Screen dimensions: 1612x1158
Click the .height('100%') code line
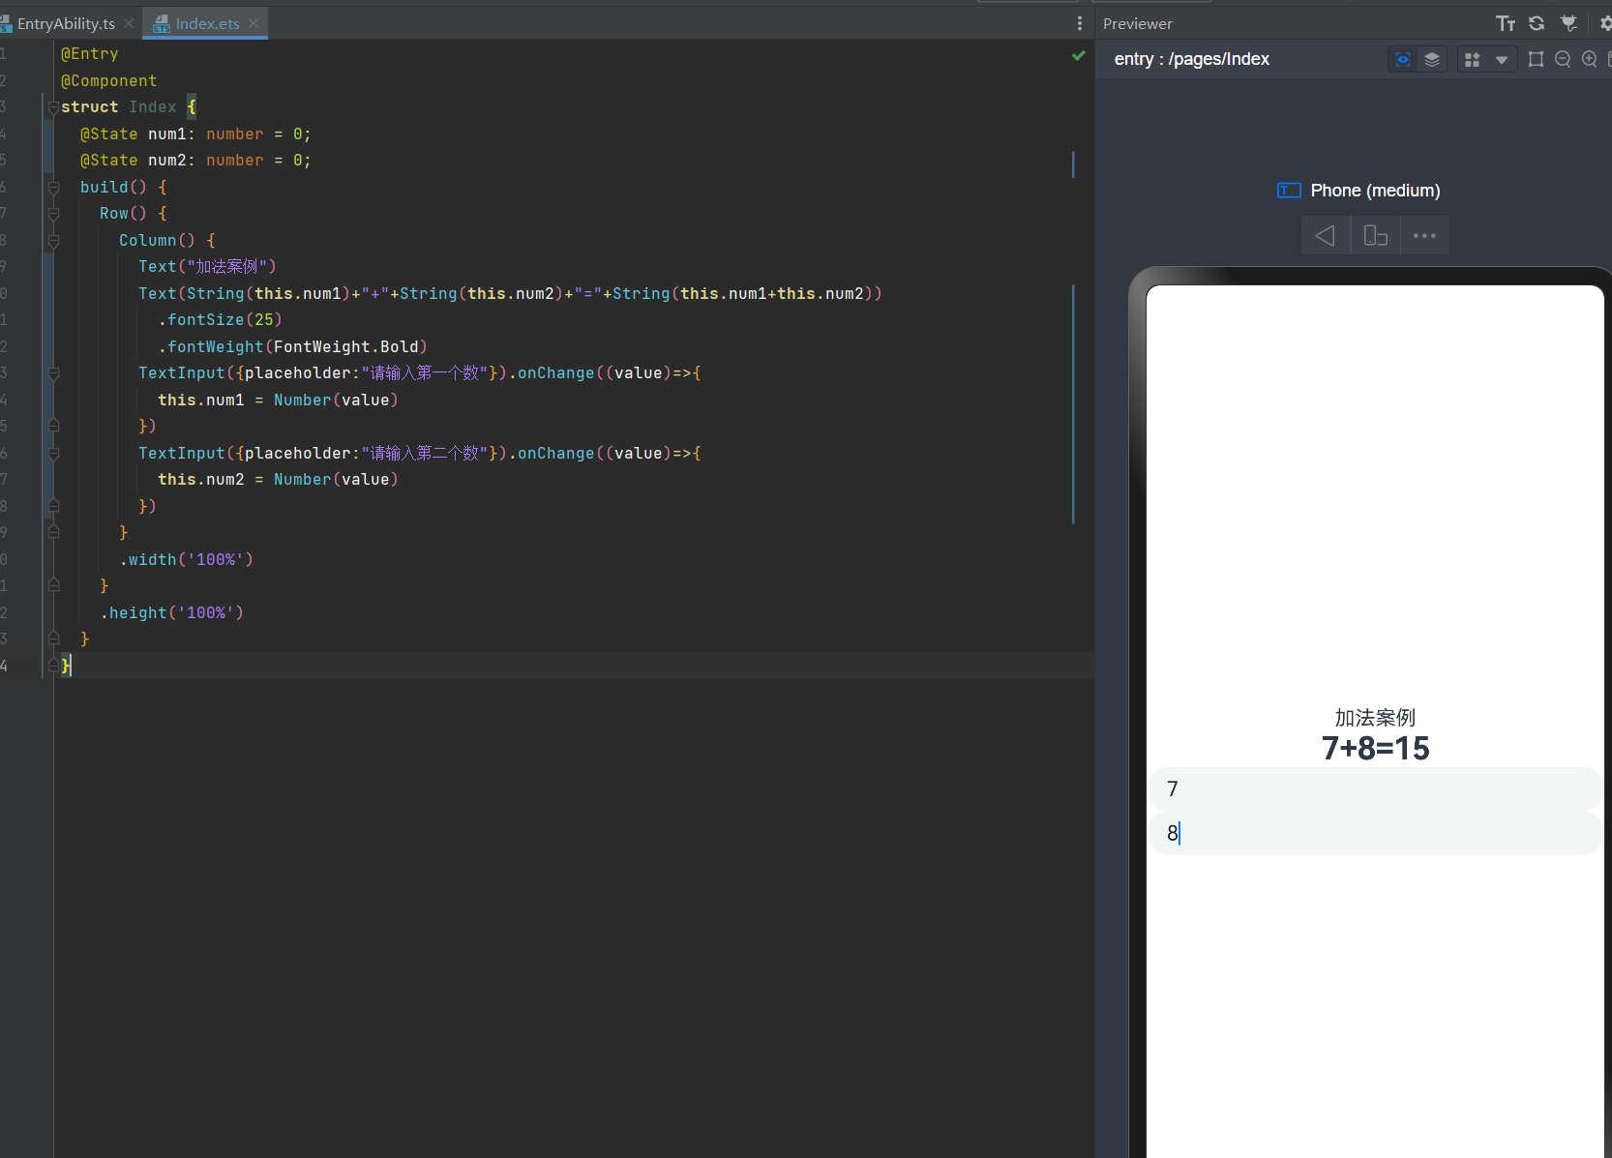(x=171, y=613)
